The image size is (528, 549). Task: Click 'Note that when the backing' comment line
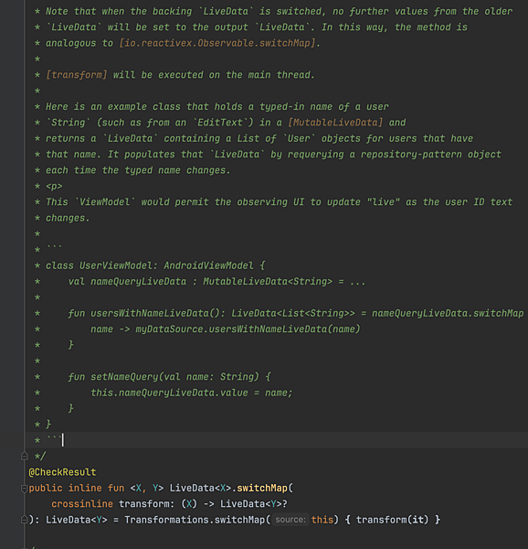pos(280,11)
